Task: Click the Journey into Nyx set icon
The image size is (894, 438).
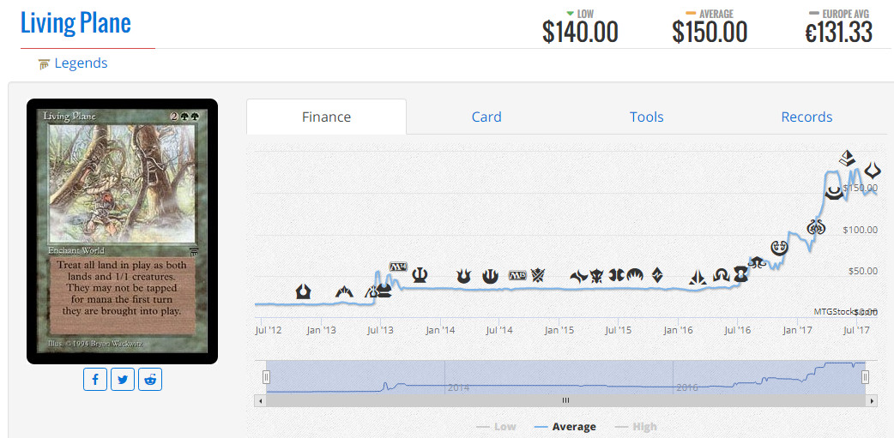Action: (x=490, y=276)
